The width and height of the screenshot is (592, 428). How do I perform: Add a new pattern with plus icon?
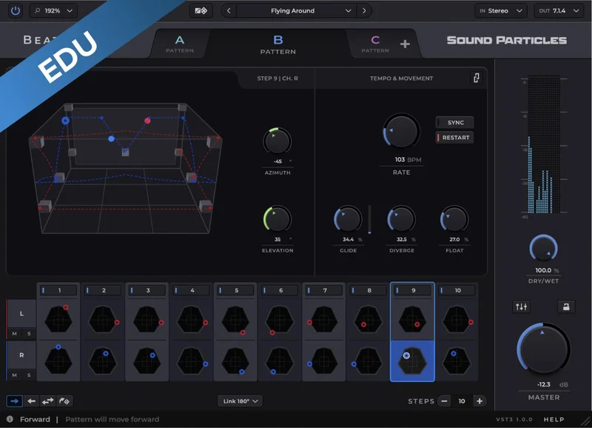point(405,44)
